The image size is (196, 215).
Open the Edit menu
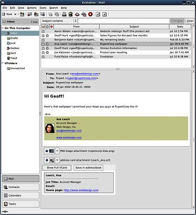(x=12, y=8)
